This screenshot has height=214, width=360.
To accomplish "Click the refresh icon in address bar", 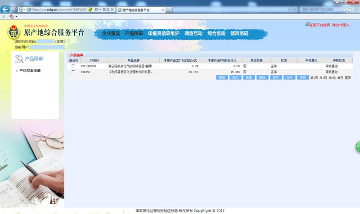I will [107, 9].
